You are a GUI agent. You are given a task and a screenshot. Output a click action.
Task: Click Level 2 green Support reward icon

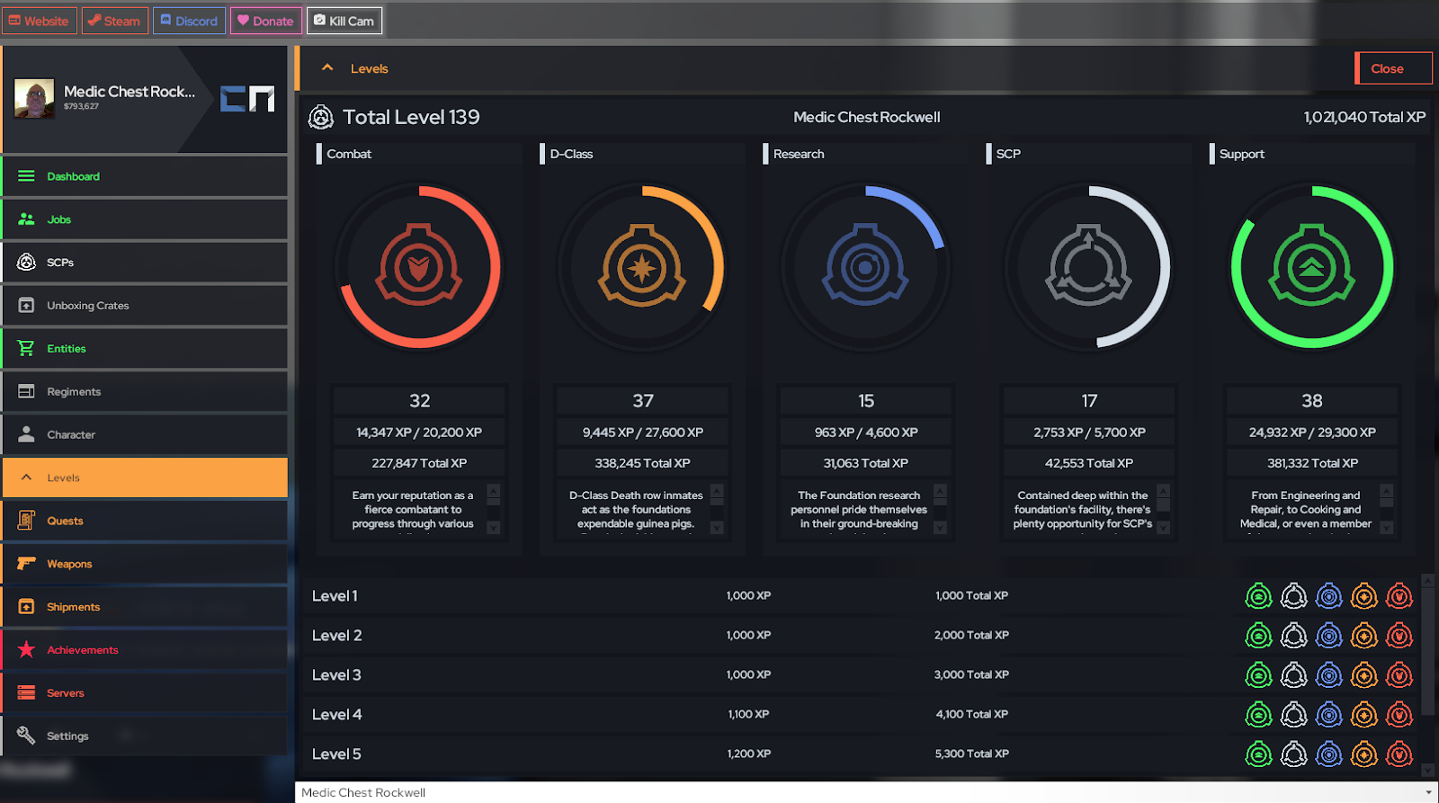point(1258,636)
